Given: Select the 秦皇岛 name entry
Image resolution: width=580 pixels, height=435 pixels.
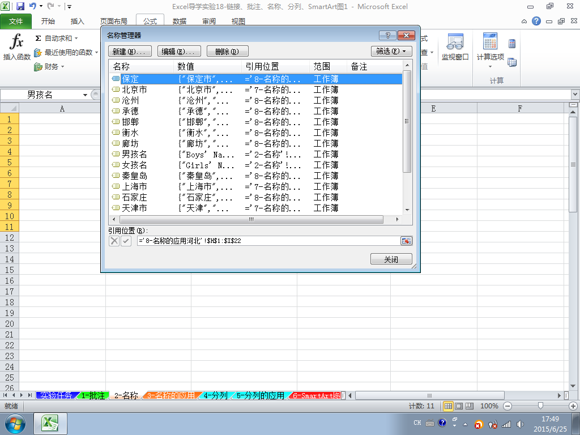Looking at the screenshot, I should click(x=257, y=176).
